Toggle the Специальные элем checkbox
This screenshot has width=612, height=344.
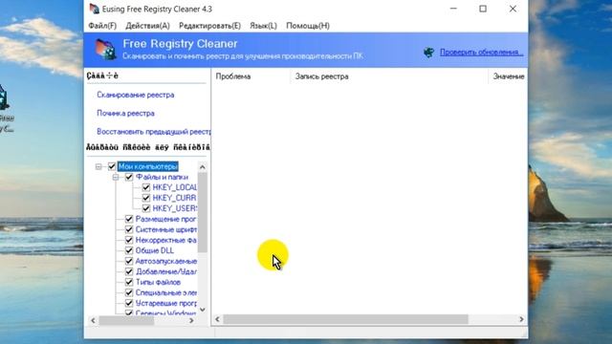point(129,293)
